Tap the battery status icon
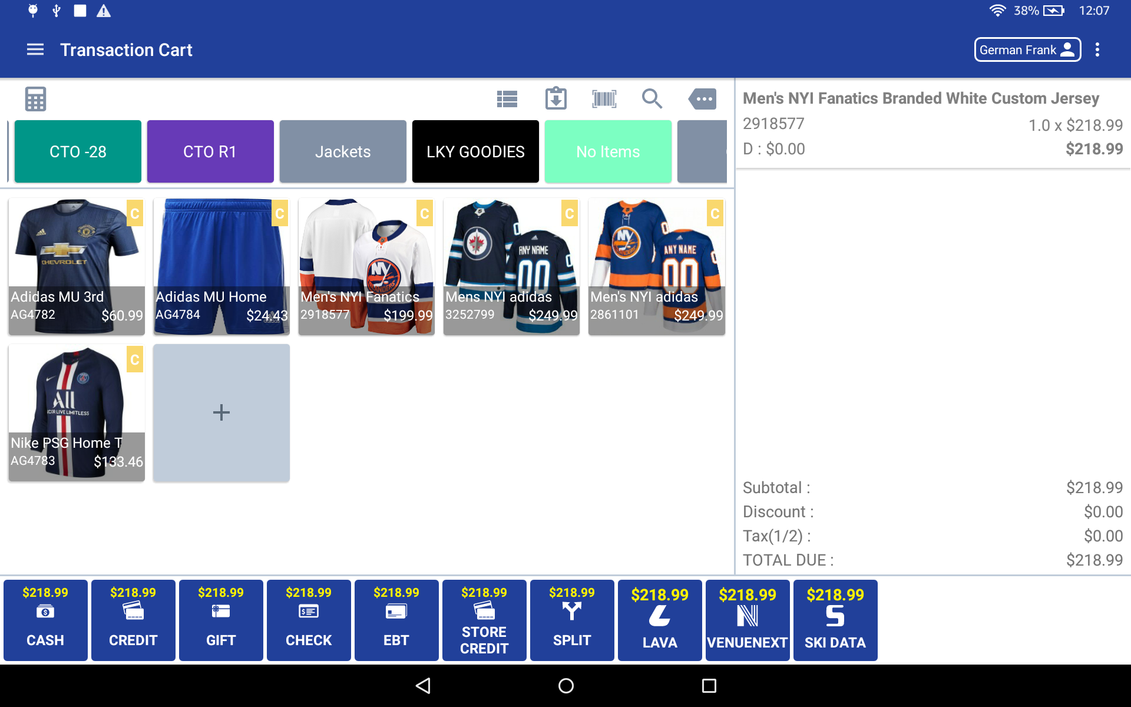 pos(1054,11)
